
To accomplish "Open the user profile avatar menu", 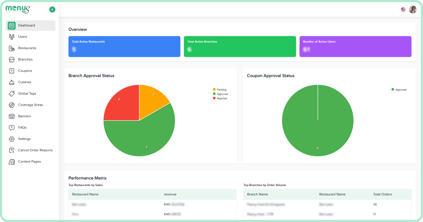I will (x=413, y=9).
